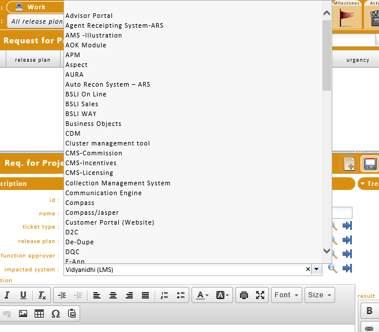The width and height of the screenshot is (379, 332).
Task: Select Business Objects from the list
Action: [x=93, y=124]
